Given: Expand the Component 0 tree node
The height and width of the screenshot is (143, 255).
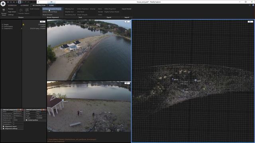Looking at the screenshot, I should coord(2,29).
